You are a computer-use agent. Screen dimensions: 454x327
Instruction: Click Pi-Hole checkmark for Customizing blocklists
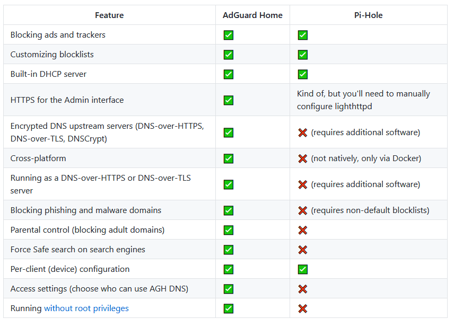coord(302,55)
